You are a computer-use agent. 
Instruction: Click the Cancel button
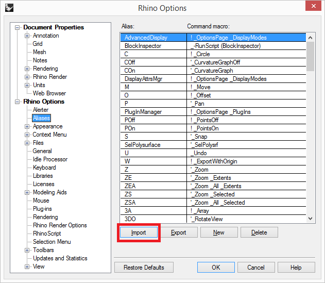coord(256,267)
